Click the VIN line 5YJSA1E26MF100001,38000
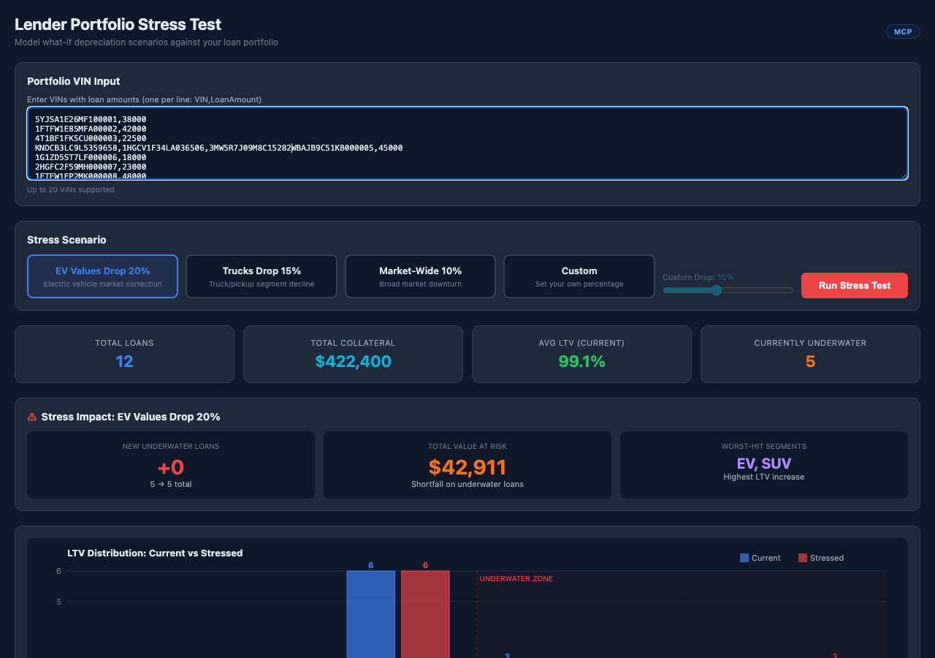The height and width of the screenshot is (658, 935). click(x=91, y=119)
